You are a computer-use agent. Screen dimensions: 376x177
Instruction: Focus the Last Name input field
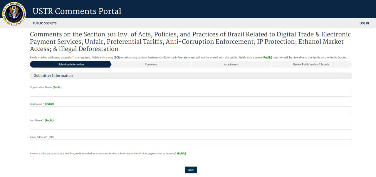click(x=191, y=126)
